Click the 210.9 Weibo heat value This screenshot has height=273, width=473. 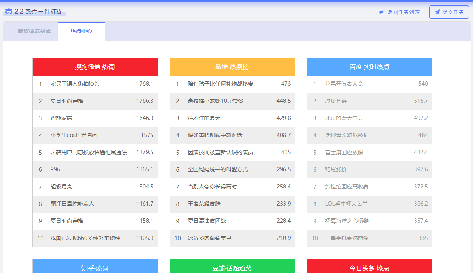tap(283, 238)
